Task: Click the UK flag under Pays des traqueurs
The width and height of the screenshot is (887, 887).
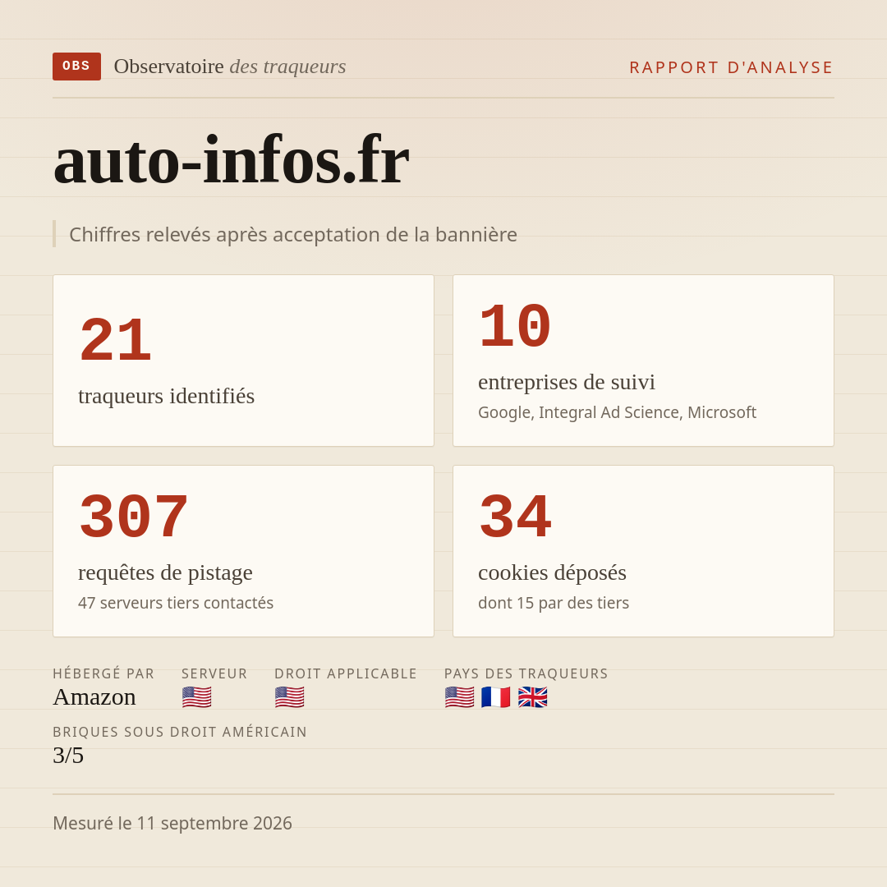Action: (533, 697)
